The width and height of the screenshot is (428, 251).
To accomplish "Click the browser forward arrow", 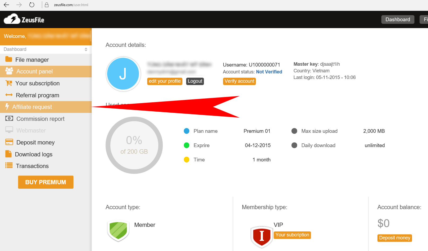I will [19, 5].
